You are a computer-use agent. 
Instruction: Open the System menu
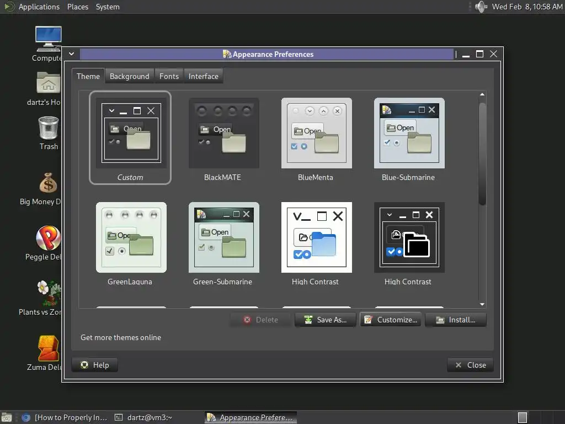click(x=108, y=7)
